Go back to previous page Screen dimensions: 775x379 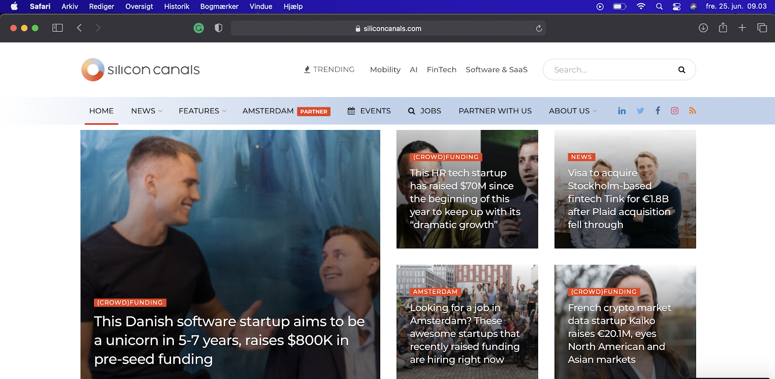[79, 28]
